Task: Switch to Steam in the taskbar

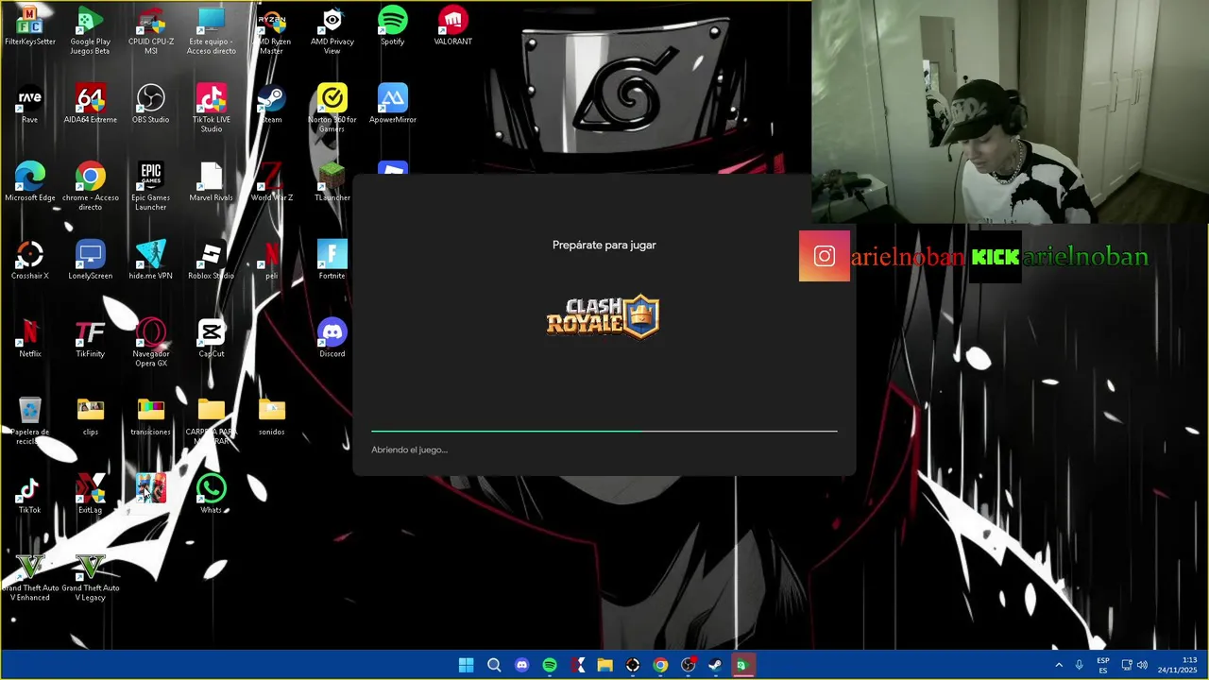Action: pos(715,665)
